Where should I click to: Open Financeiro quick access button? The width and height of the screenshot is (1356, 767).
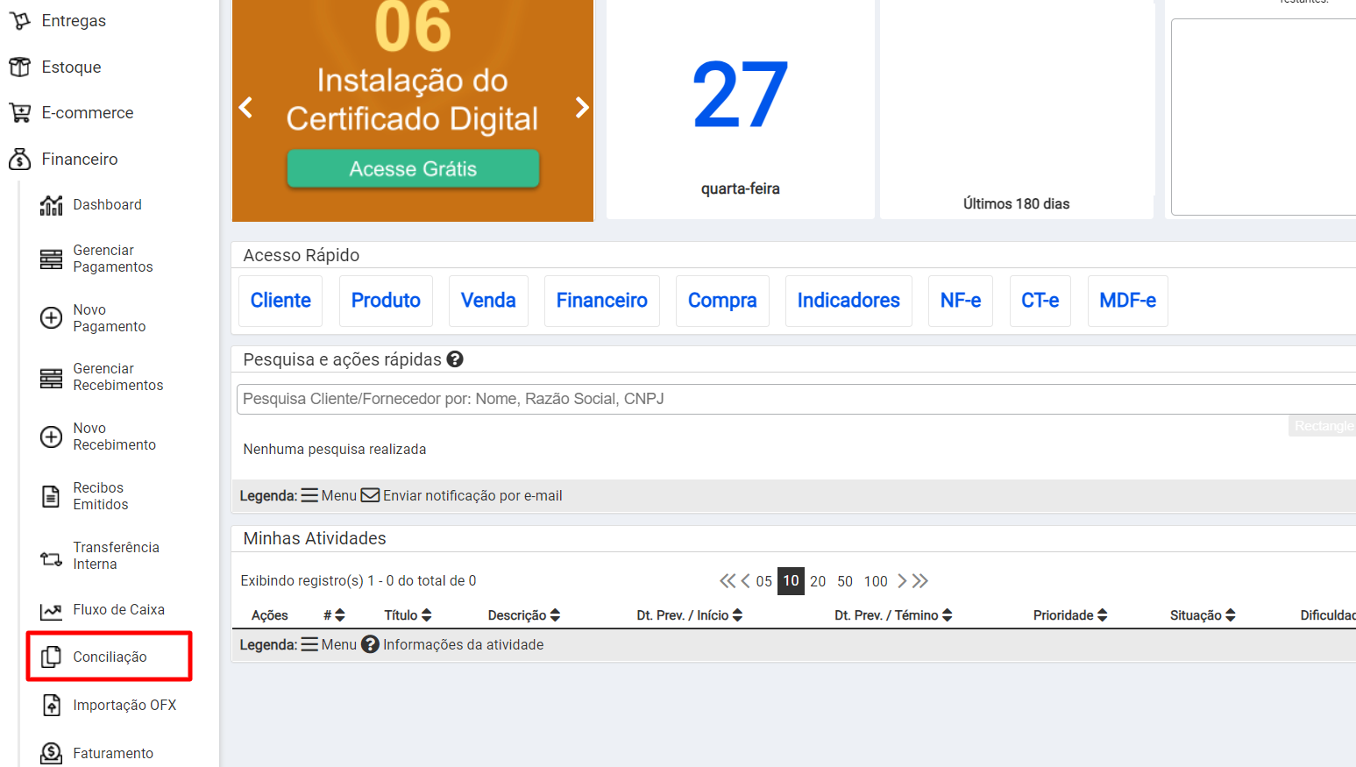coord(601,301)
